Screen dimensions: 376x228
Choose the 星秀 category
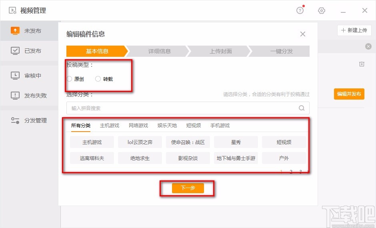tap(236, 142)
